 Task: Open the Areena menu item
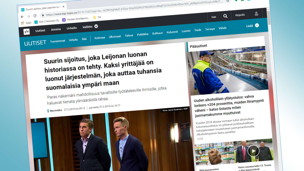(56, 29)
